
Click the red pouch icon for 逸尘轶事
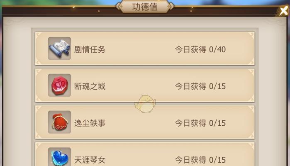click(x=59, y=122)
